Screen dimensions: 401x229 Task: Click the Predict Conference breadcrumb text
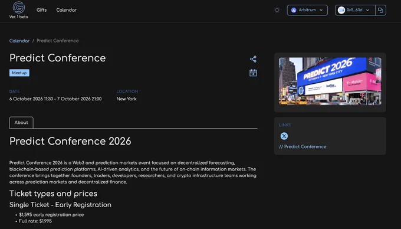(58, 41)
